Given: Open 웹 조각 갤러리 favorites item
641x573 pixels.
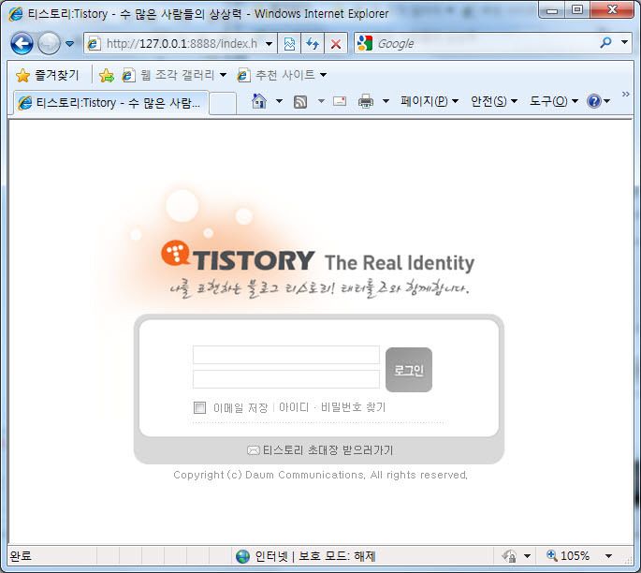Looking at the screenshot, I should pos(168,75).
